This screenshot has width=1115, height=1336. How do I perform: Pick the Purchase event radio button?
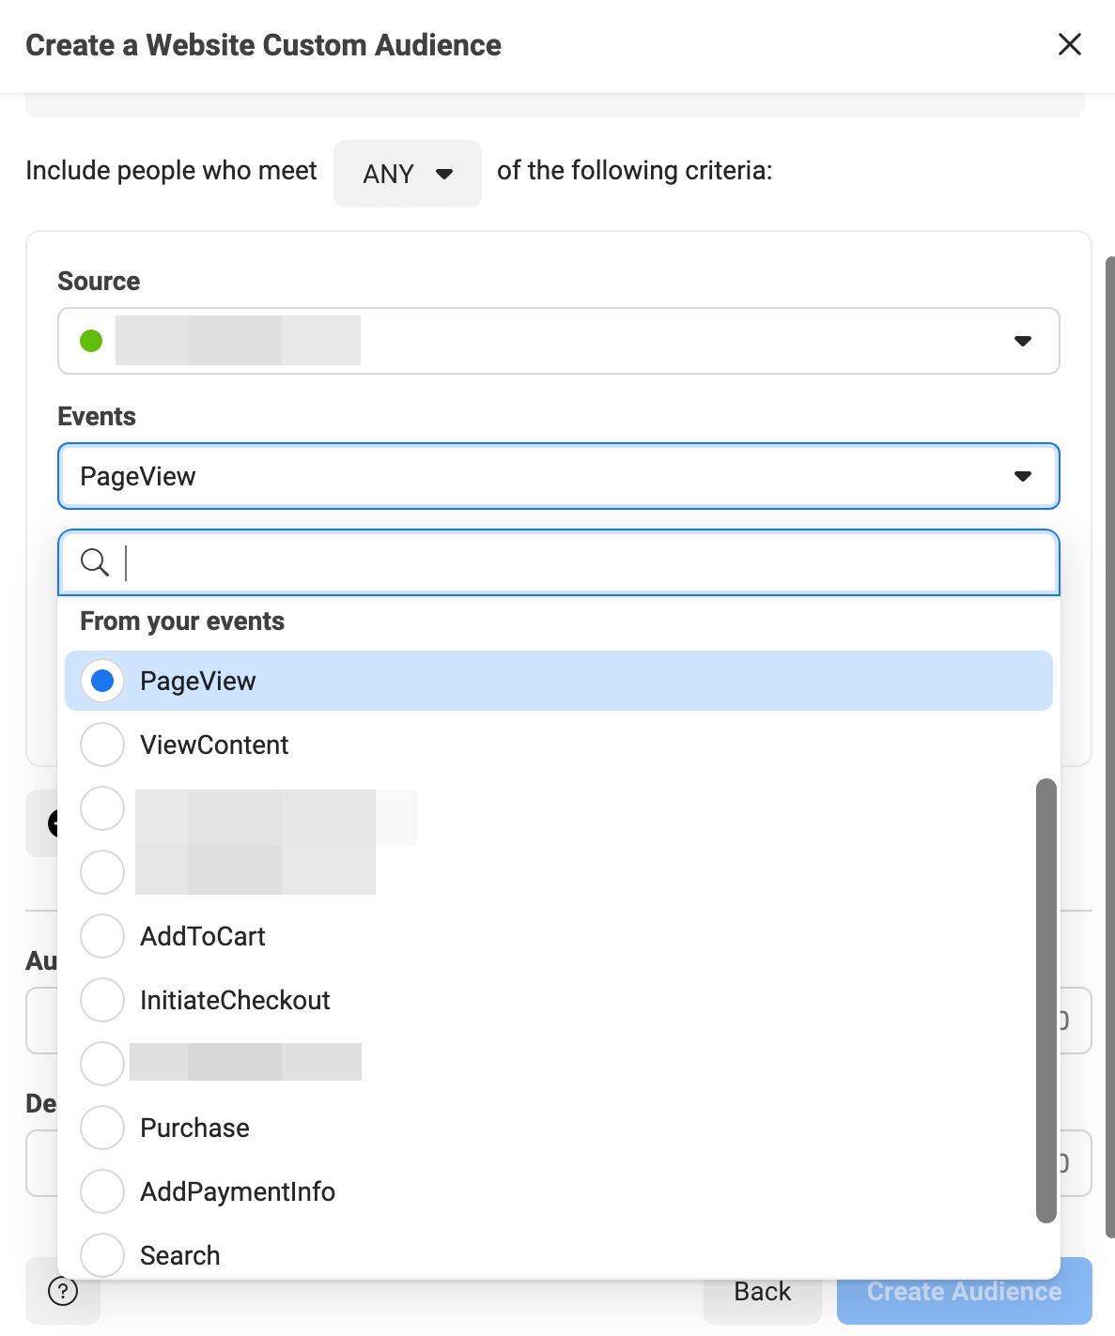point(102,1128)
